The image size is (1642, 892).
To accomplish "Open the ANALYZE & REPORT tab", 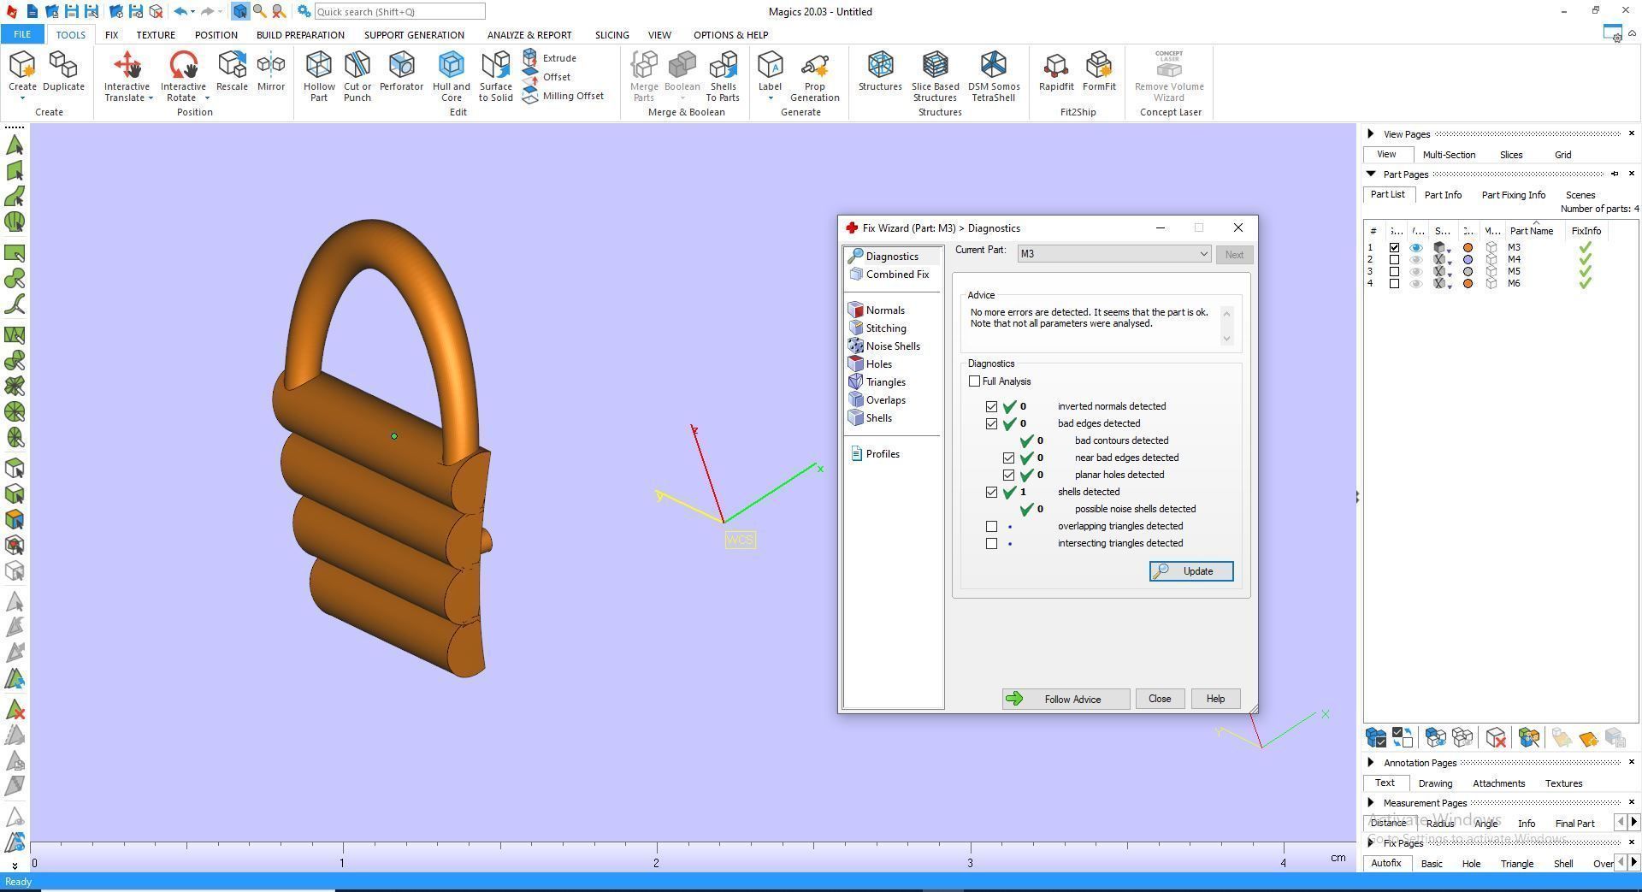I will pos(529,35).
